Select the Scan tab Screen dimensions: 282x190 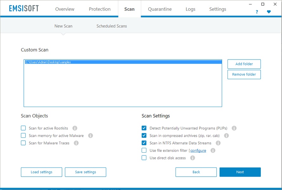tap(130, 9)
